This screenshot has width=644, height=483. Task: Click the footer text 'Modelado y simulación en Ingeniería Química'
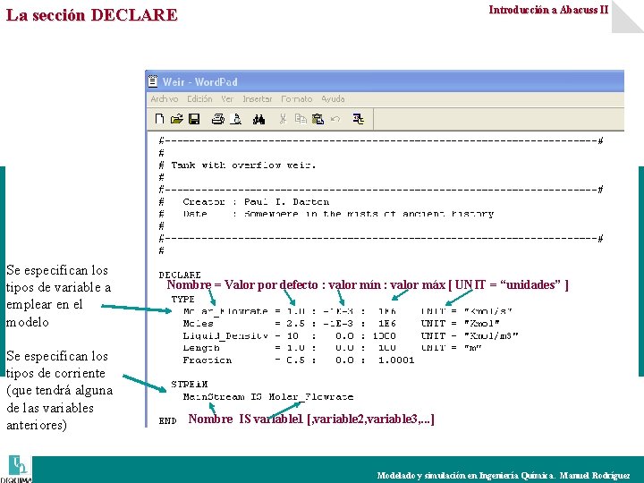pyautogui.click(x=466, y=475)
